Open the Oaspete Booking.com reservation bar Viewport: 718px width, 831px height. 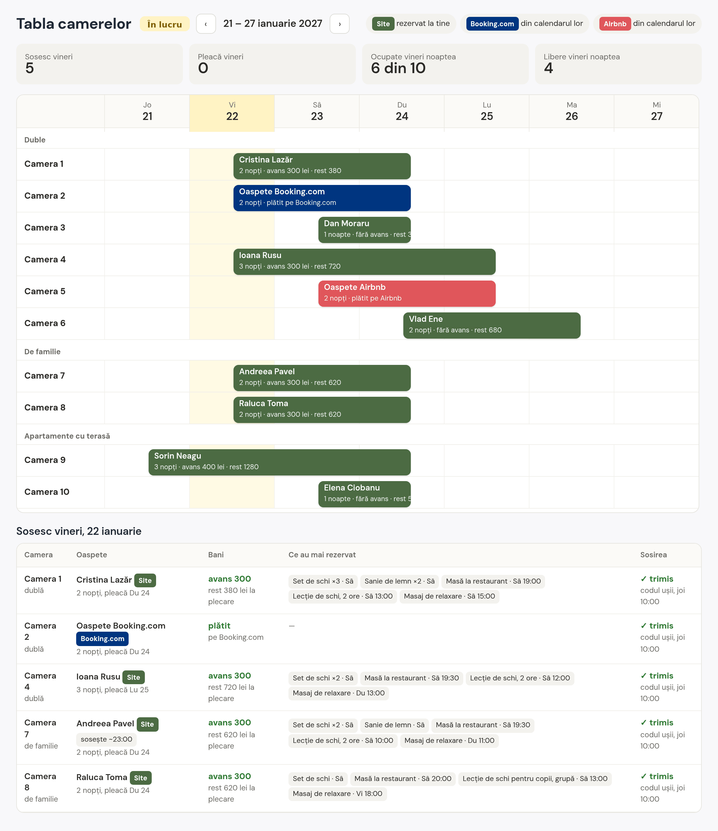pyautogui.click(x=322, y=198)
